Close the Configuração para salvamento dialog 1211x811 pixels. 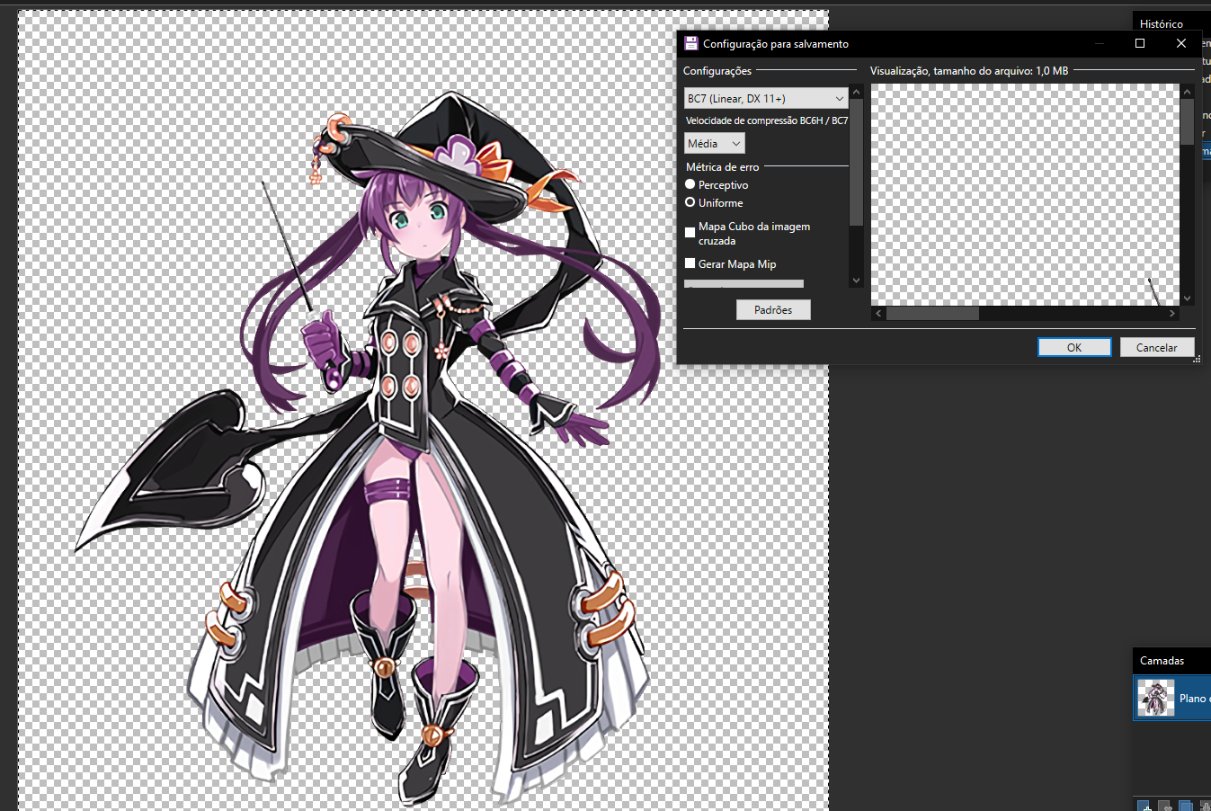pyautogui.click(x=1181, y=43)
